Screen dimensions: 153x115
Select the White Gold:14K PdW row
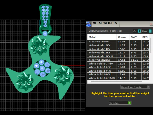pyautogui.click(x=118, y=78)
